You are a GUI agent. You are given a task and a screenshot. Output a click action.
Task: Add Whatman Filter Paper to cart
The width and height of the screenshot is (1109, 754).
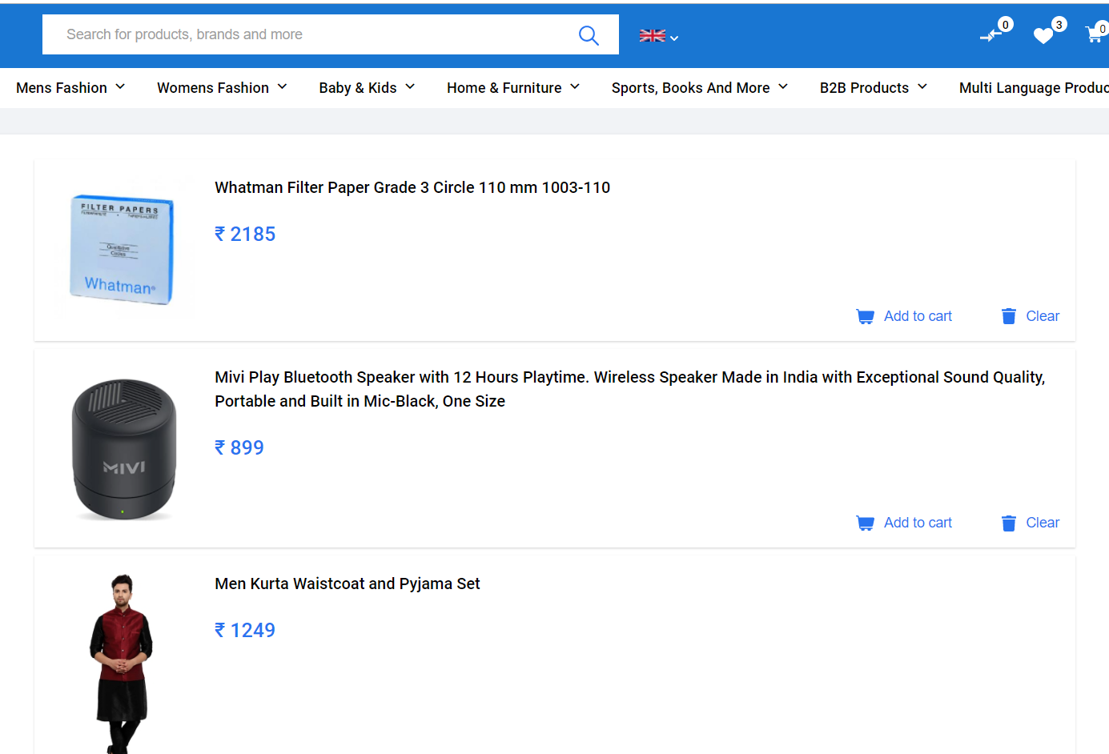coord(918,316)
